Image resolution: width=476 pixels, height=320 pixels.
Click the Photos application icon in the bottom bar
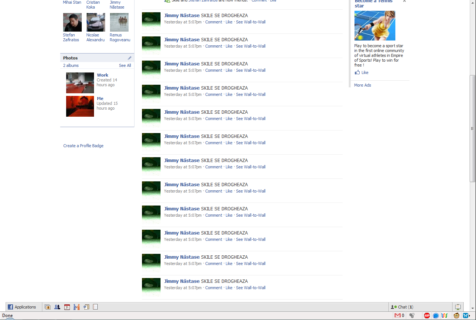(x=48, y=307)
